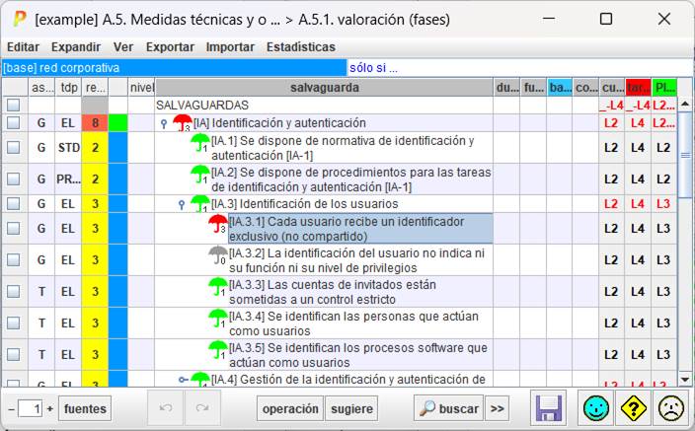The image size is (695, 431).
Task: Tick the checkbox for the [IA.2] row
Action: [x=13, y=179]
